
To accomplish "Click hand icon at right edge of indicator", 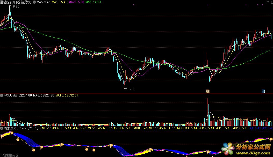I will (271, 139).
